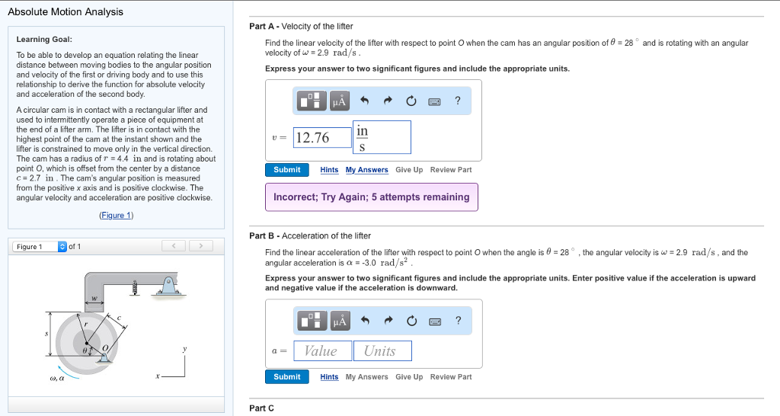Open the Figure 1 selector dropdown
The width and height of the screenshot is (780, 416).
(x=40, y=246)
